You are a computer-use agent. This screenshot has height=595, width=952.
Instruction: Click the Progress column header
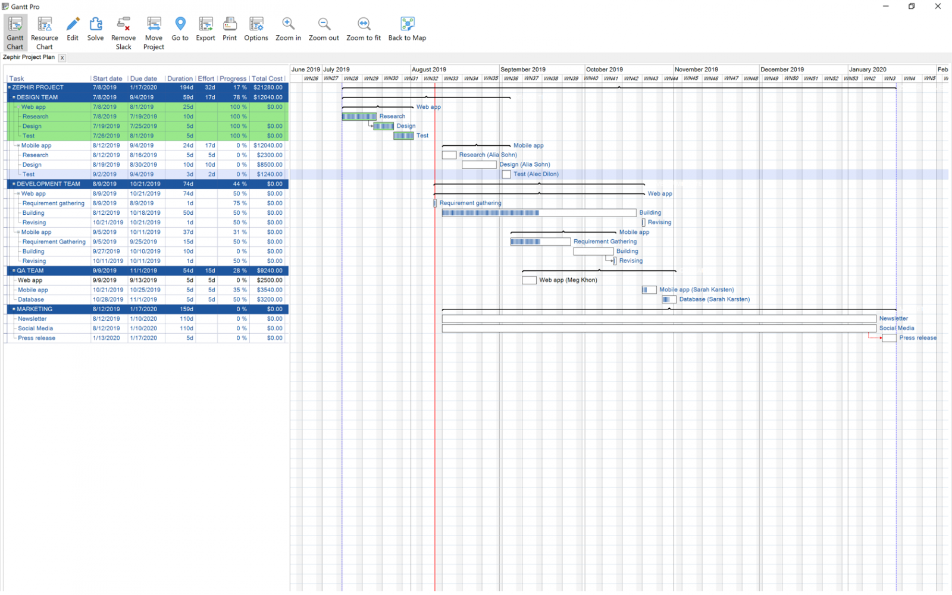tap(233, 79)
